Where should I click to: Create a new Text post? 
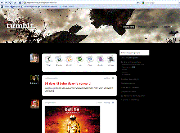(49, 61)
